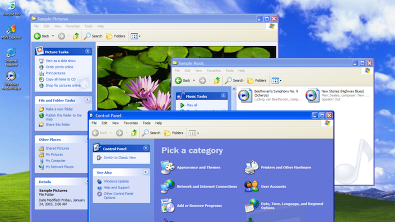Open Tools menu in Sample Music window
The height and width of the screenshot is (222, 395).
[x=229, y=70]
